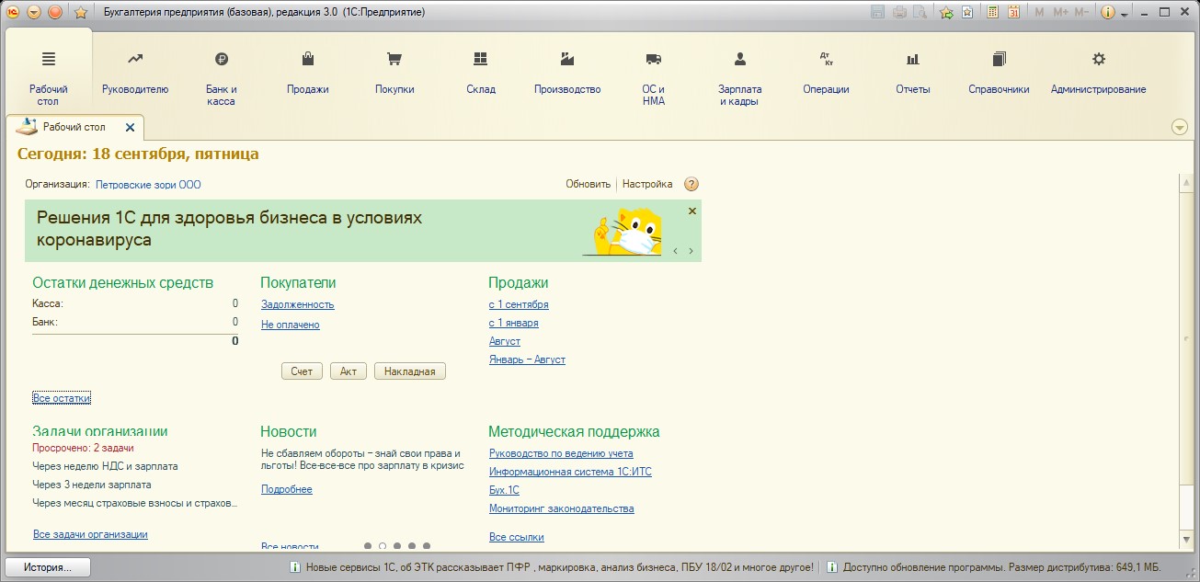Open the Задолженность link
1200x582 pixels.
point(298,304)
